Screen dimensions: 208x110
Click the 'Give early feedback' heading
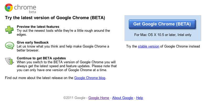click(x=33, y=43)
